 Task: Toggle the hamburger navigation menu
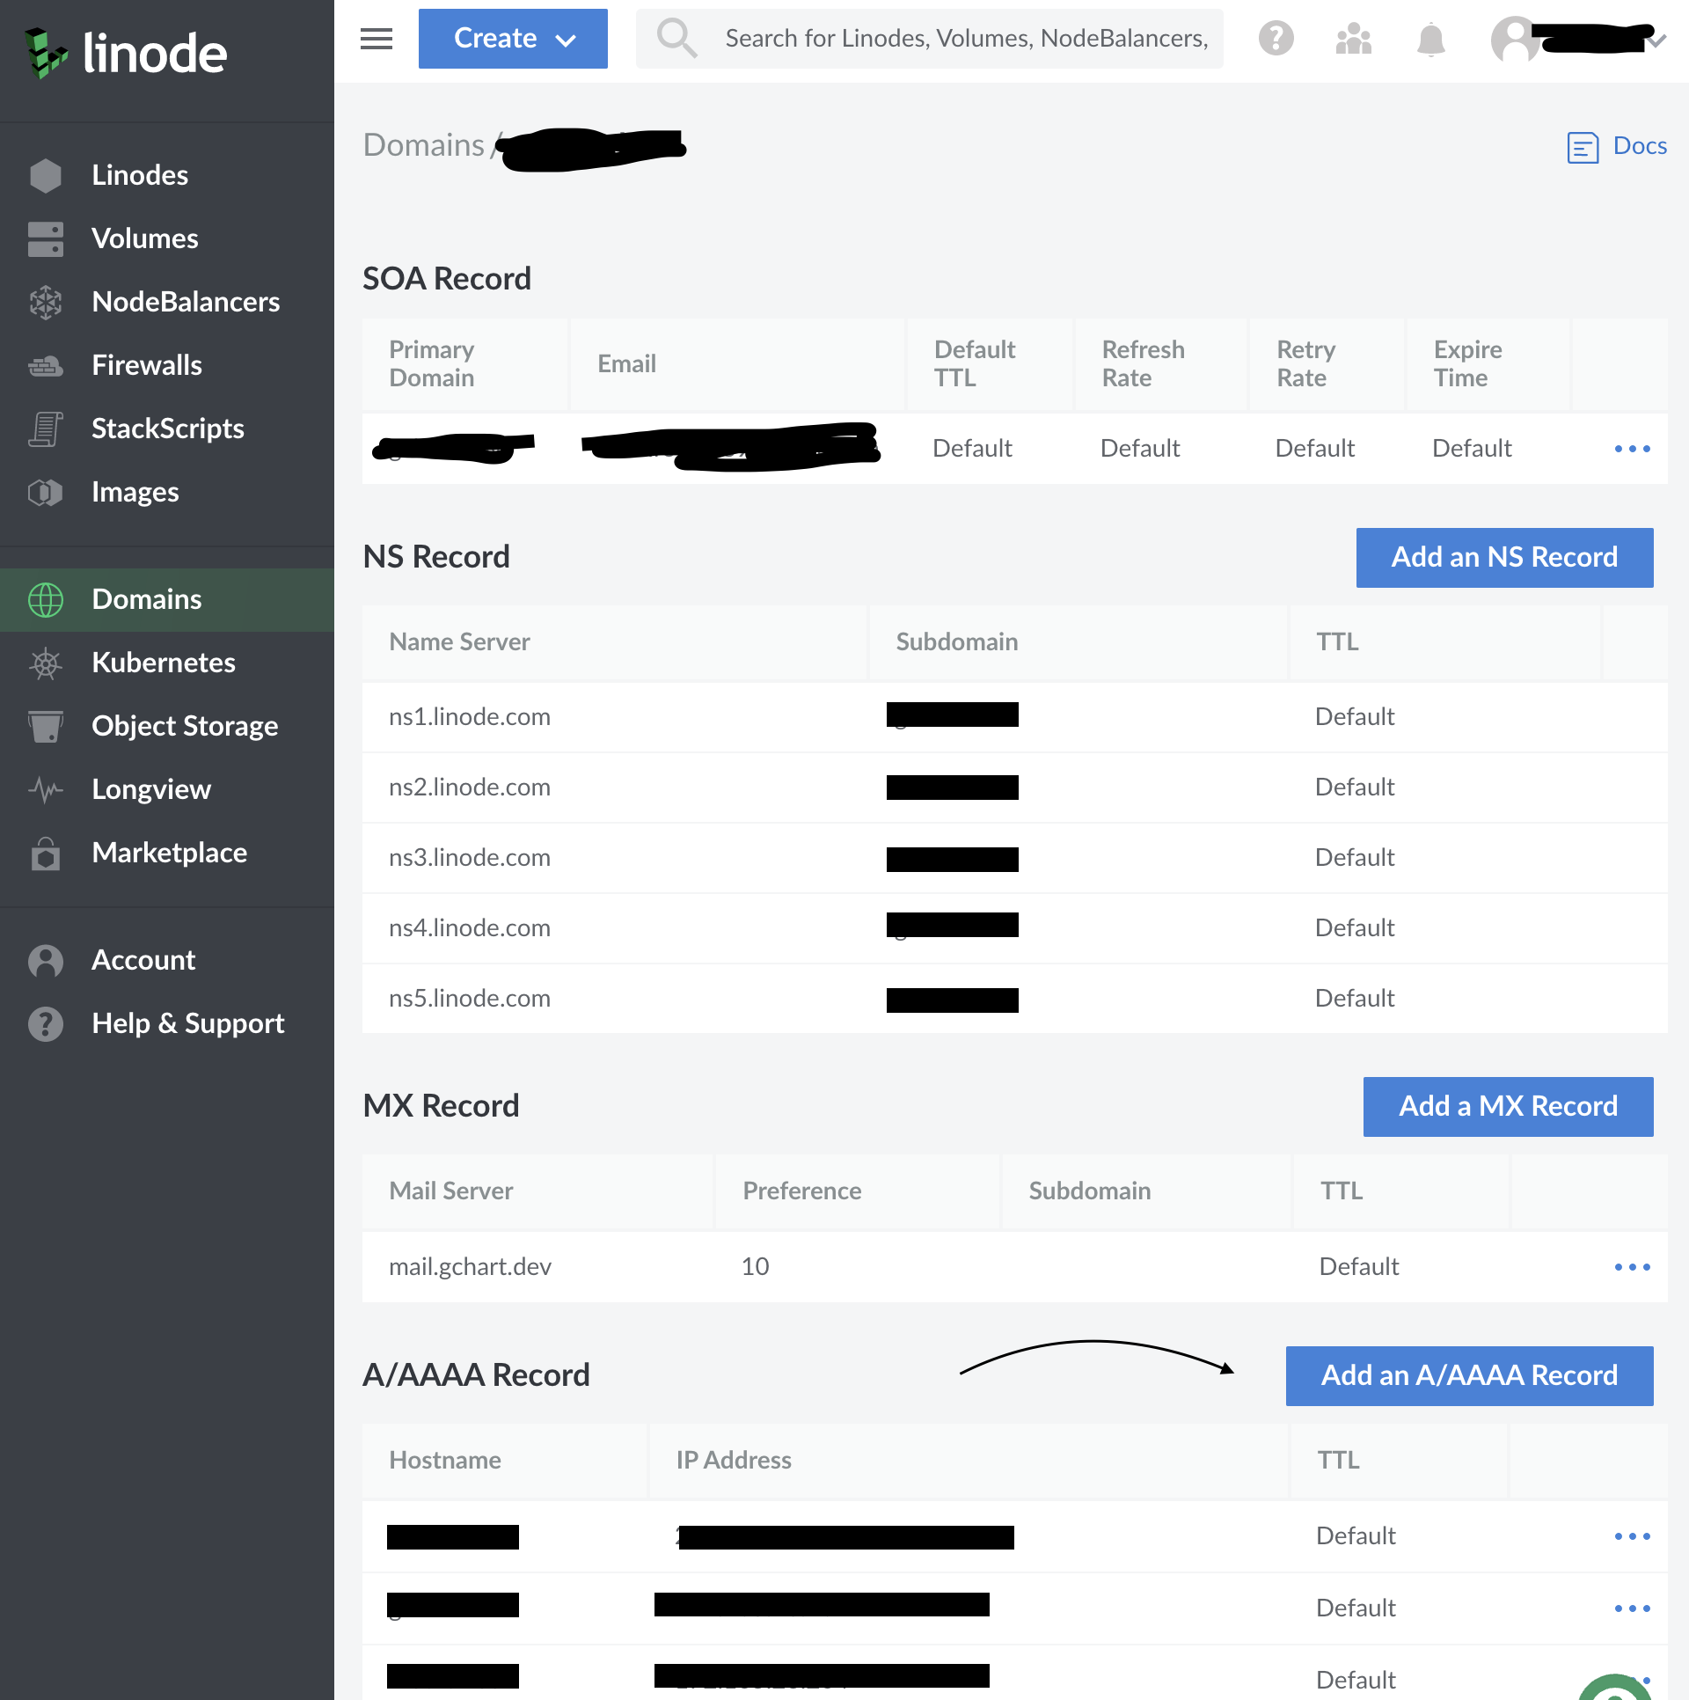point(376,39)
